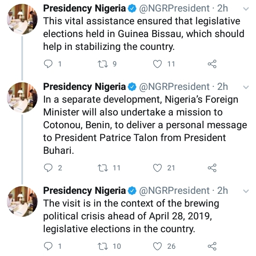The width and height of the screenshot is (256, 256).
Task: Retweet the April 28 elections tweet
Action: (102, 246)
